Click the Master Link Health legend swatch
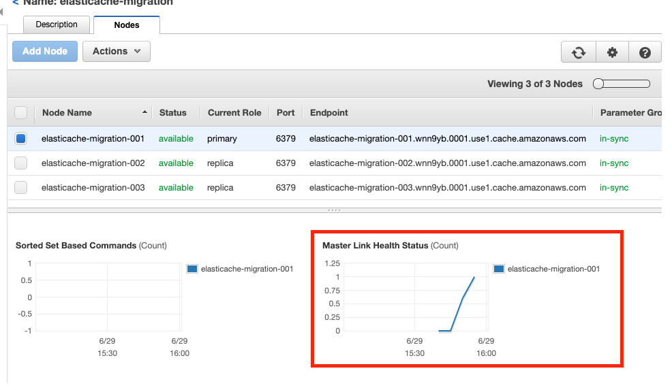The image size is (672, 390). (x=498, y=269)
